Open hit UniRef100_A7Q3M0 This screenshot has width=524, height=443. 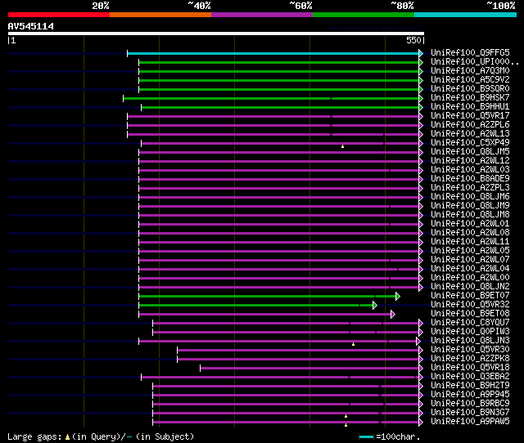pyautogui.click(x=470, y=71)
